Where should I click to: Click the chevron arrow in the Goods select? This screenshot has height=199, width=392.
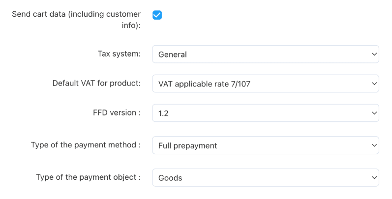click(x=373, y=177)
